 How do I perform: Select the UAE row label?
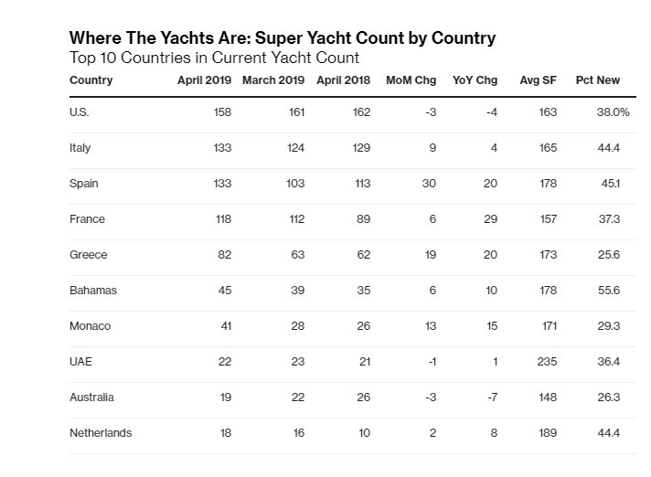[x=81, y=362]
